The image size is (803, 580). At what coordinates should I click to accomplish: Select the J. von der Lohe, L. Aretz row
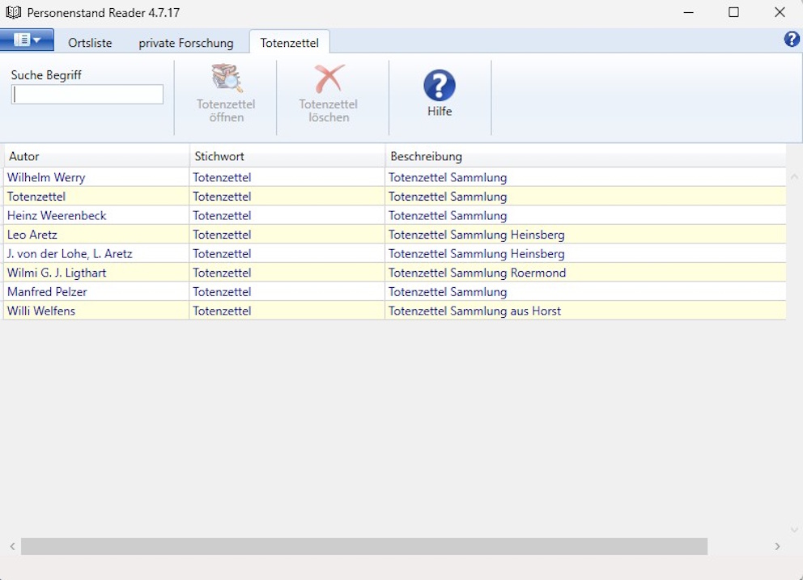click(x=395, y=253)
